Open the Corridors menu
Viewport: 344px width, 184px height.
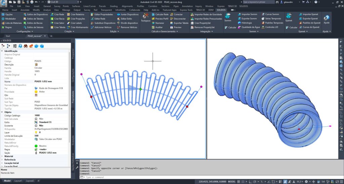[x=153, y=6]
